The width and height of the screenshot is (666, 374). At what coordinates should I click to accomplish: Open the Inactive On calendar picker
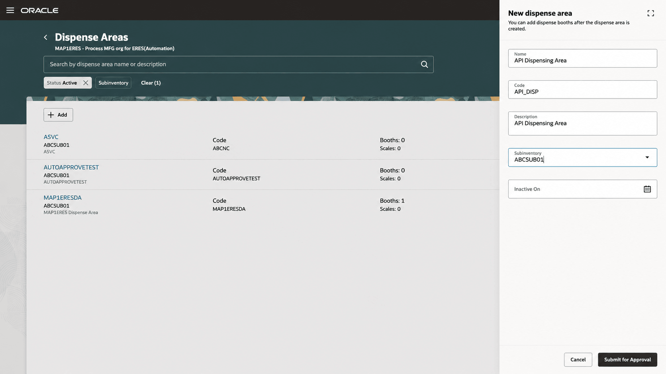[x=647, y=189]
